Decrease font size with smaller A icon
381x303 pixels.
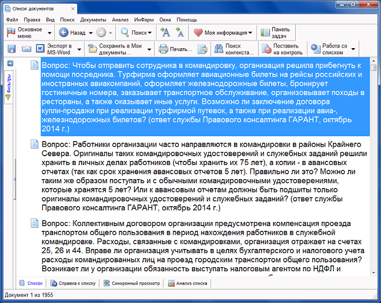point(180,33)
